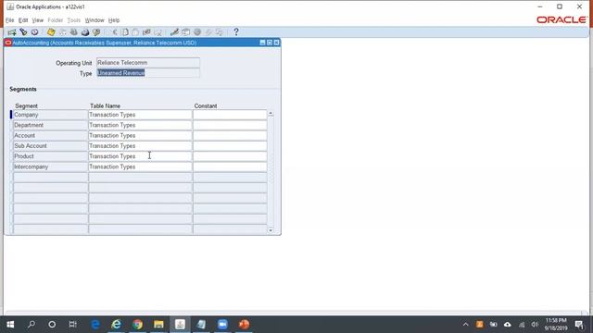
Task: Click Constant field in Sub Account row
Action: [230, 146]
